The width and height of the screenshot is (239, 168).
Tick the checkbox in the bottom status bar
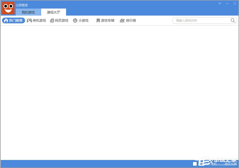click(x=195, y=164)
